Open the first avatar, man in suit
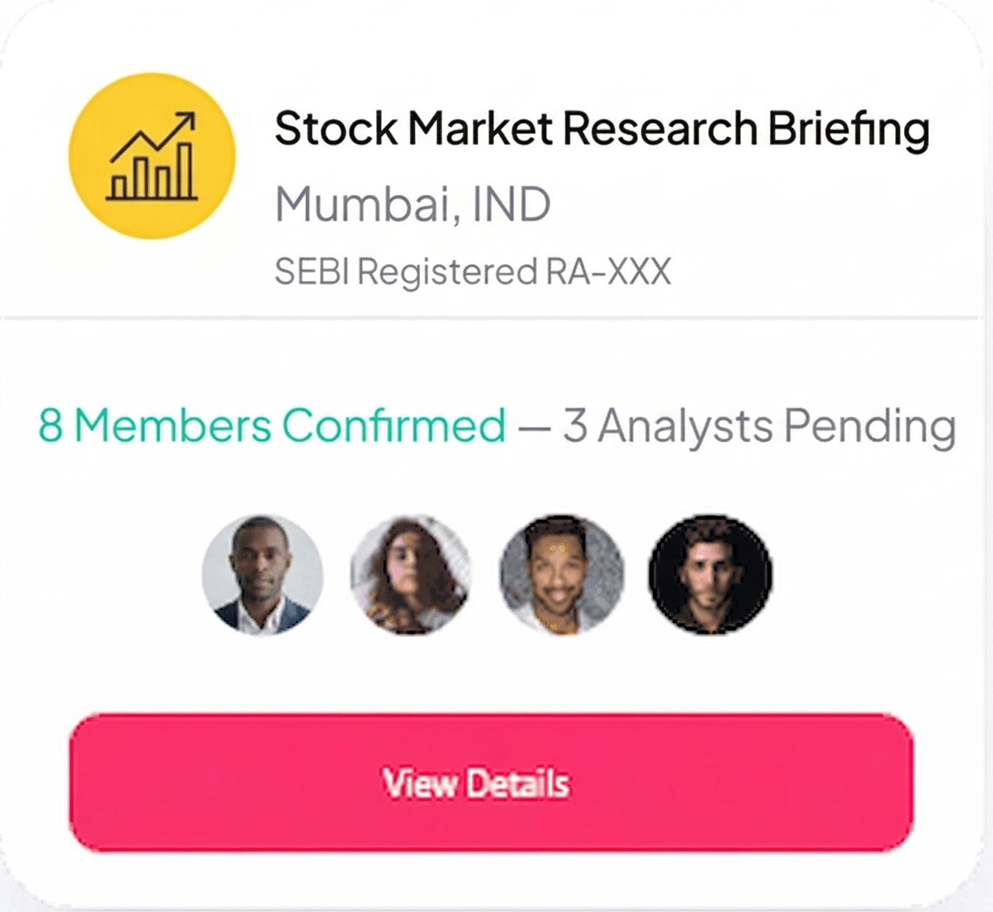 (x=263, y=574)
